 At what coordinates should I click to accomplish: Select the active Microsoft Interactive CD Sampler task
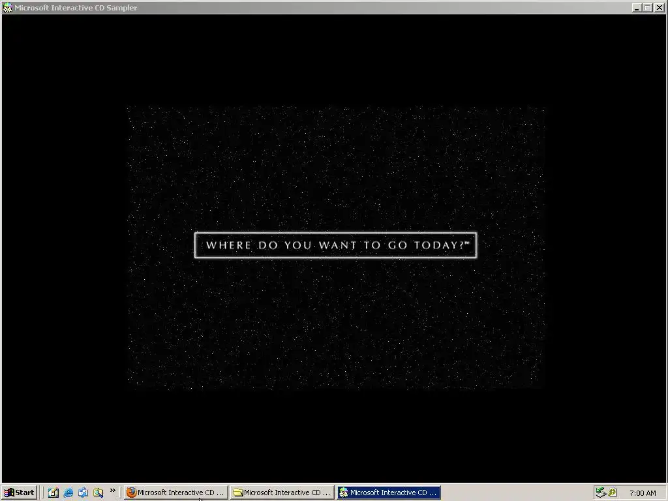tap(389, 493)
